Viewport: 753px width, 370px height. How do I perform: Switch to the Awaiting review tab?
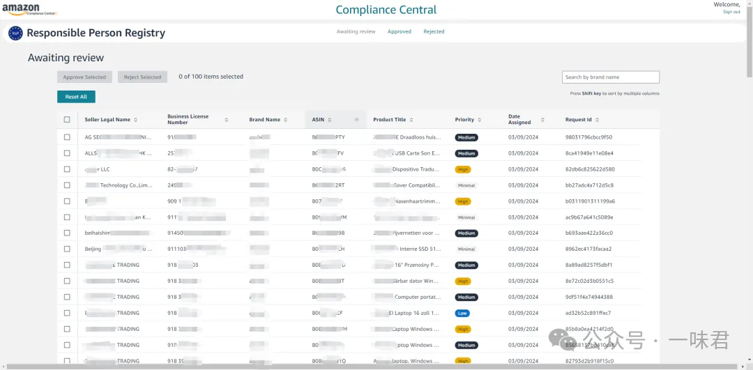(x=356, y=31)
